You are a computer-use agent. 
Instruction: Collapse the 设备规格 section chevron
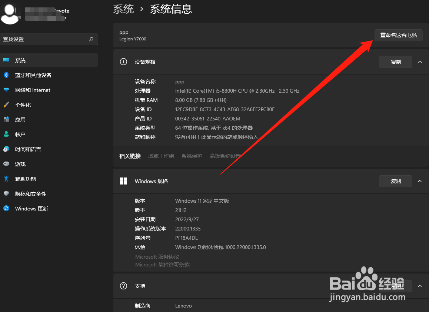coord(420,62)
